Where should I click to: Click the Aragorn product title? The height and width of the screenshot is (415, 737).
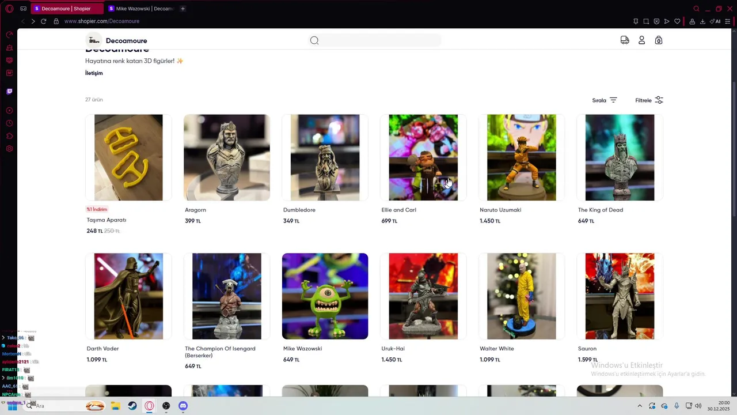(x=195, y=210)
